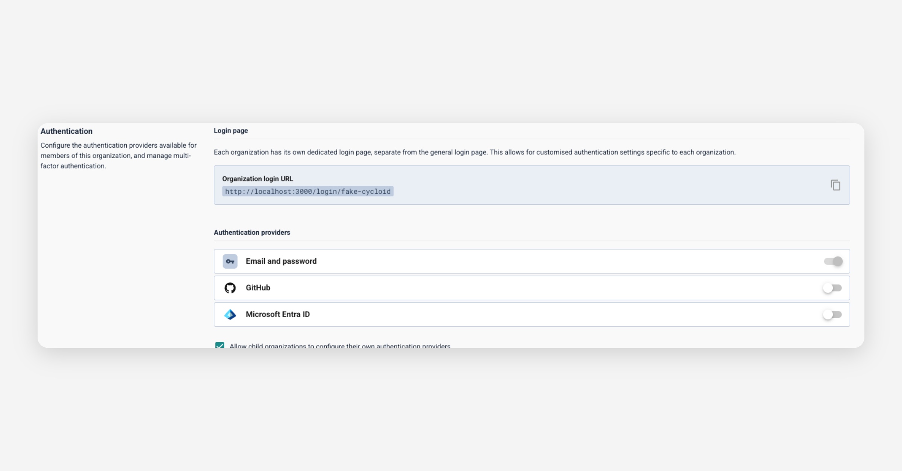The image size is (902, 471).
Task: Click the Login page heading
Action: pyautogui.click(x=231, y=131)
